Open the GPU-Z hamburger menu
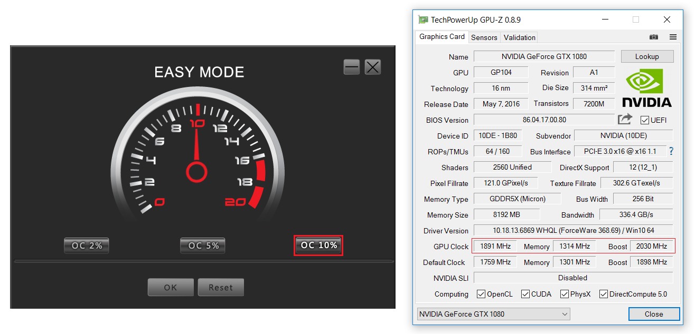This screenshot has width=695, height=334. [x=673, y=37]
